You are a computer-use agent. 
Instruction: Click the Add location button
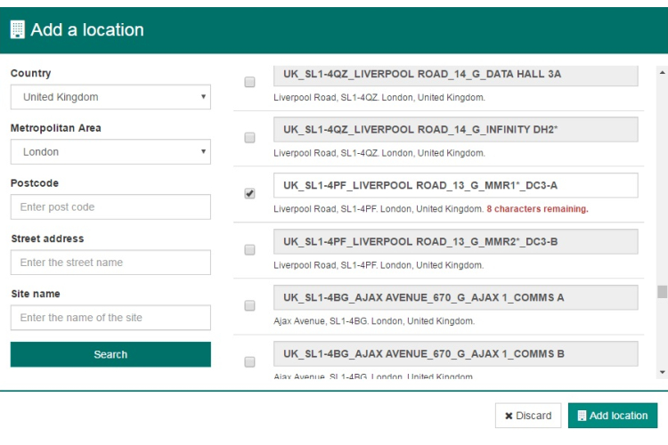tap(613, 416)
